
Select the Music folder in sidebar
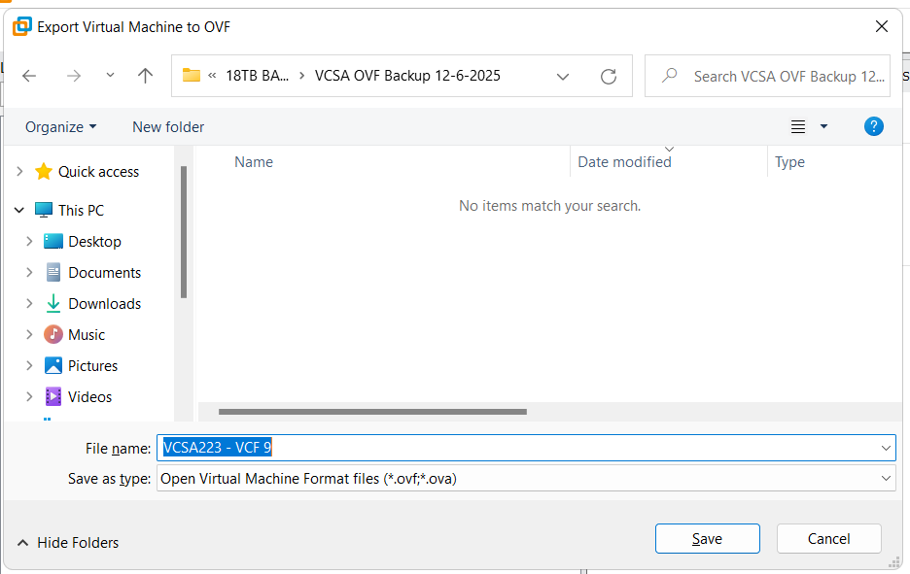(87, 335)
